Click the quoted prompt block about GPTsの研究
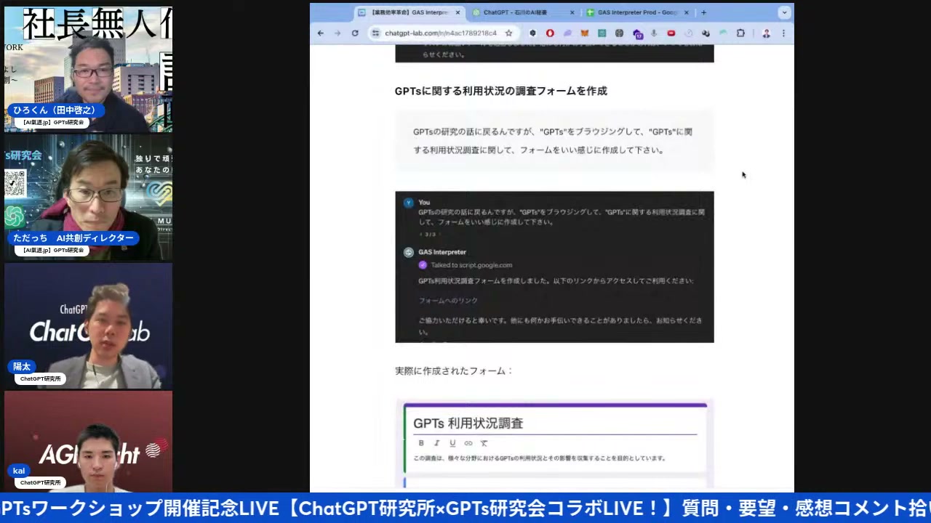Viewport: 931px width, 523px height. (x=554, y=141)
